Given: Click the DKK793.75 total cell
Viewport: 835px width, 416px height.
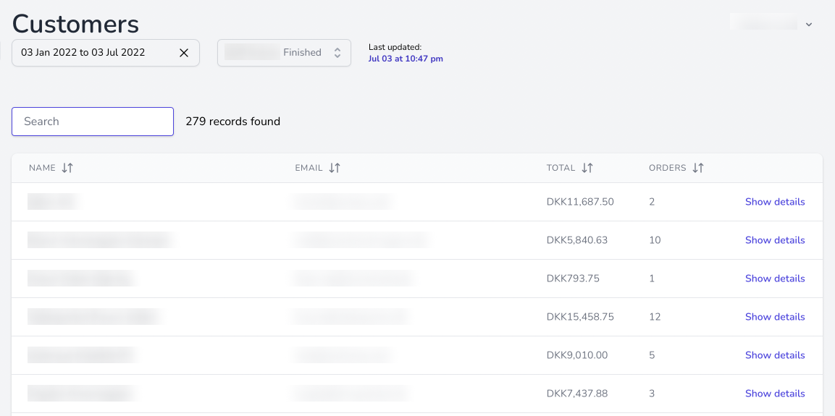Looking at the screenshot, I should click(573, 279).
